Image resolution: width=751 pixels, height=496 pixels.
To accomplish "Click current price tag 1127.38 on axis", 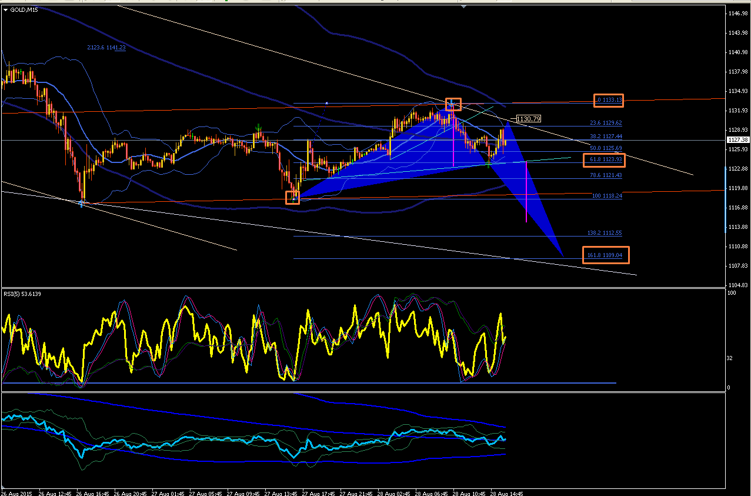I will [737, 140].
